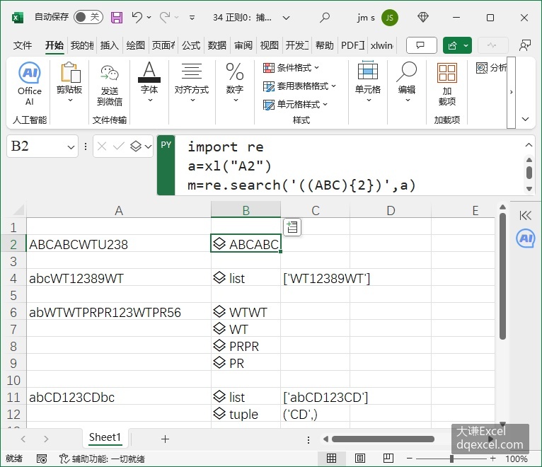Click the green share button
Image resolution: width=542 pixels, height=467 pixels.
tap(452, 45)
